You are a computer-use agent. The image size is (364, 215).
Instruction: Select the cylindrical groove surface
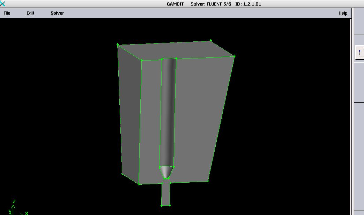coord(168,111)
